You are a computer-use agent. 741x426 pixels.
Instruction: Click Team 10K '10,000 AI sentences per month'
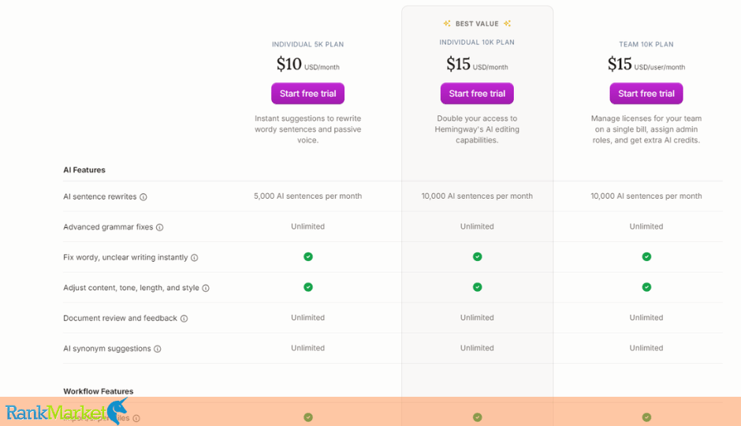[x=646, y=196]
